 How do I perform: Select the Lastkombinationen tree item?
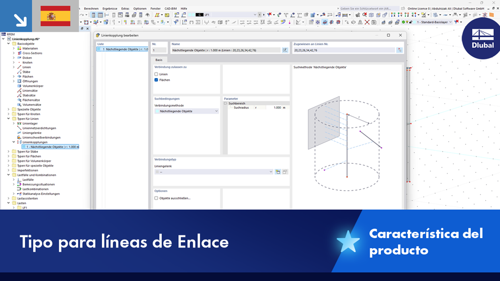coord(35,189)
